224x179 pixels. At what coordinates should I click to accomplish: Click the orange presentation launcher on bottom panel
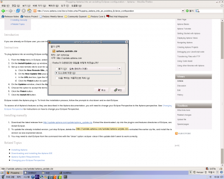pos(55,177)
